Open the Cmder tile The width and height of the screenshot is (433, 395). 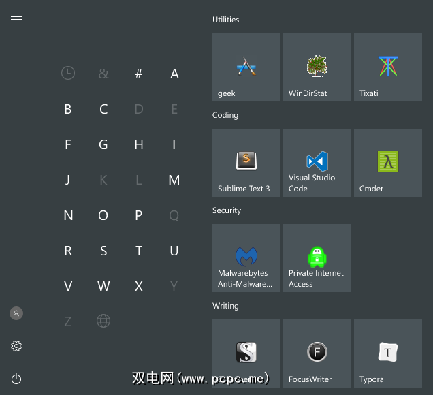pos(388,163)
